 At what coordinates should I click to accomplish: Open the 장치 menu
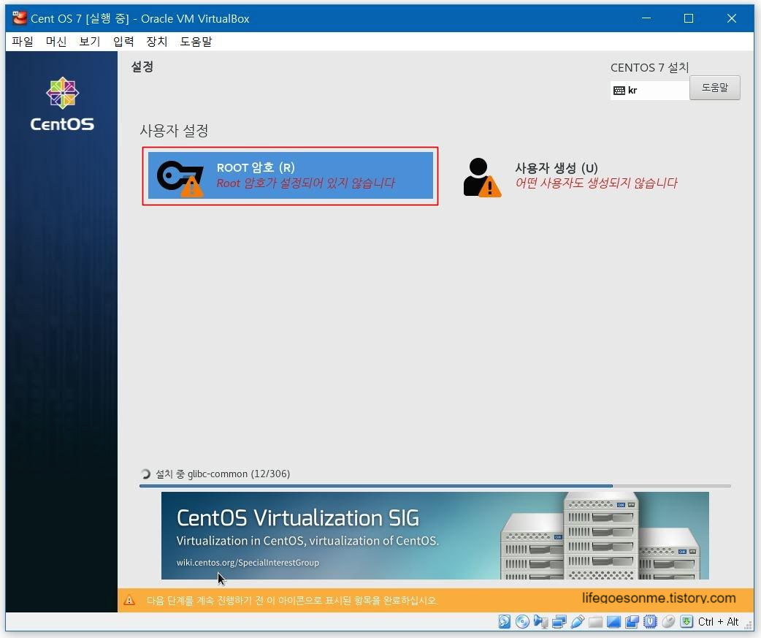pos(157,42)
